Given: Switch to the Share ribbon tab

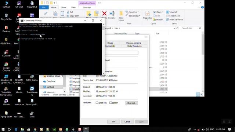Looking at the screenshot, I should pos(64,7).
